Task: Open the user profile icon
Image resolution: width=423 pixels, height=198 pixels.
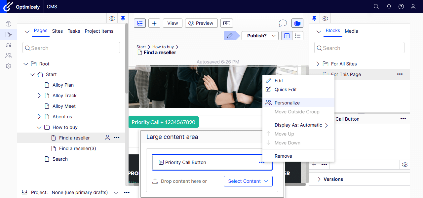Action: coord(413,7)
